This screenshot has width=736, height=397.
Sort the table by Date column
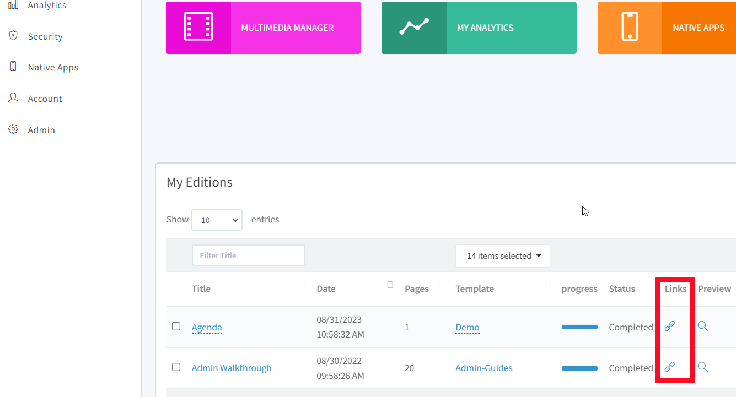pos(326,289)
